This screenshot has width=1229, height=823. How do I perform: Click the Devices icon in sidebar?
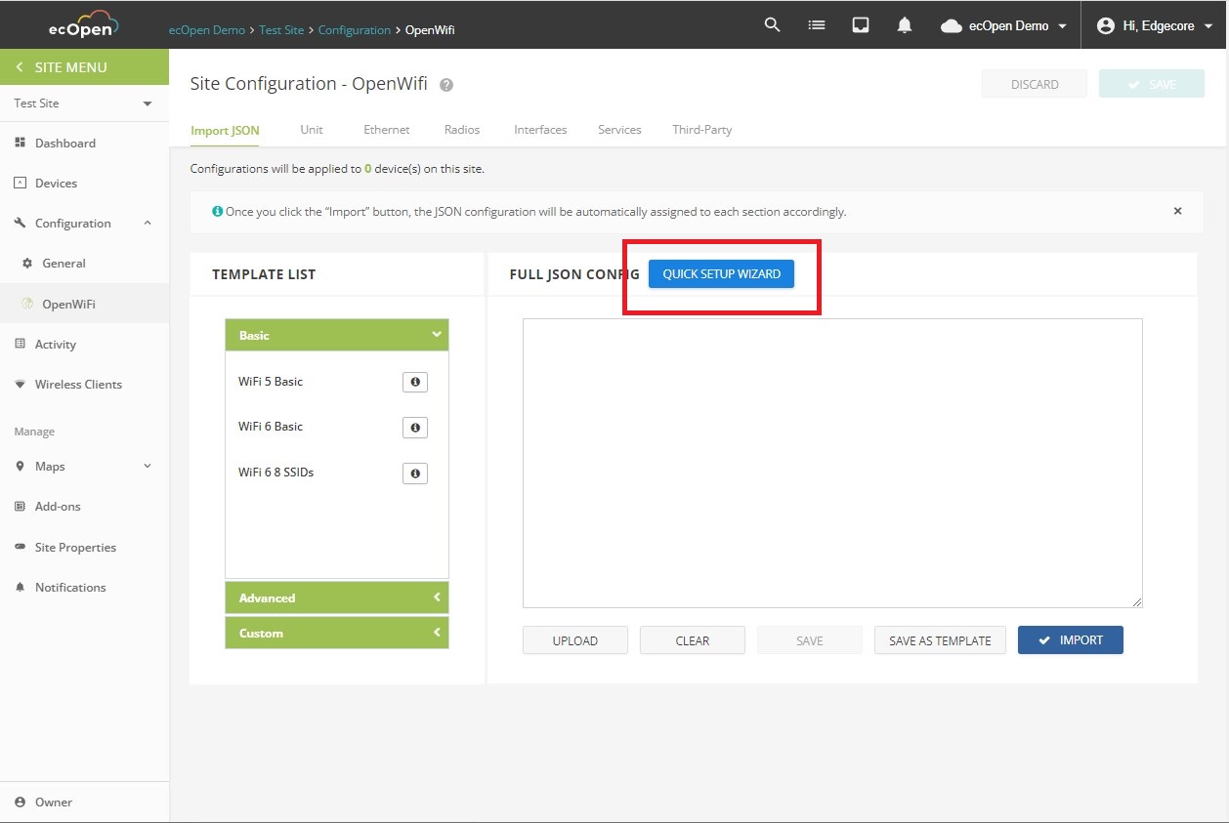[21, 183]
